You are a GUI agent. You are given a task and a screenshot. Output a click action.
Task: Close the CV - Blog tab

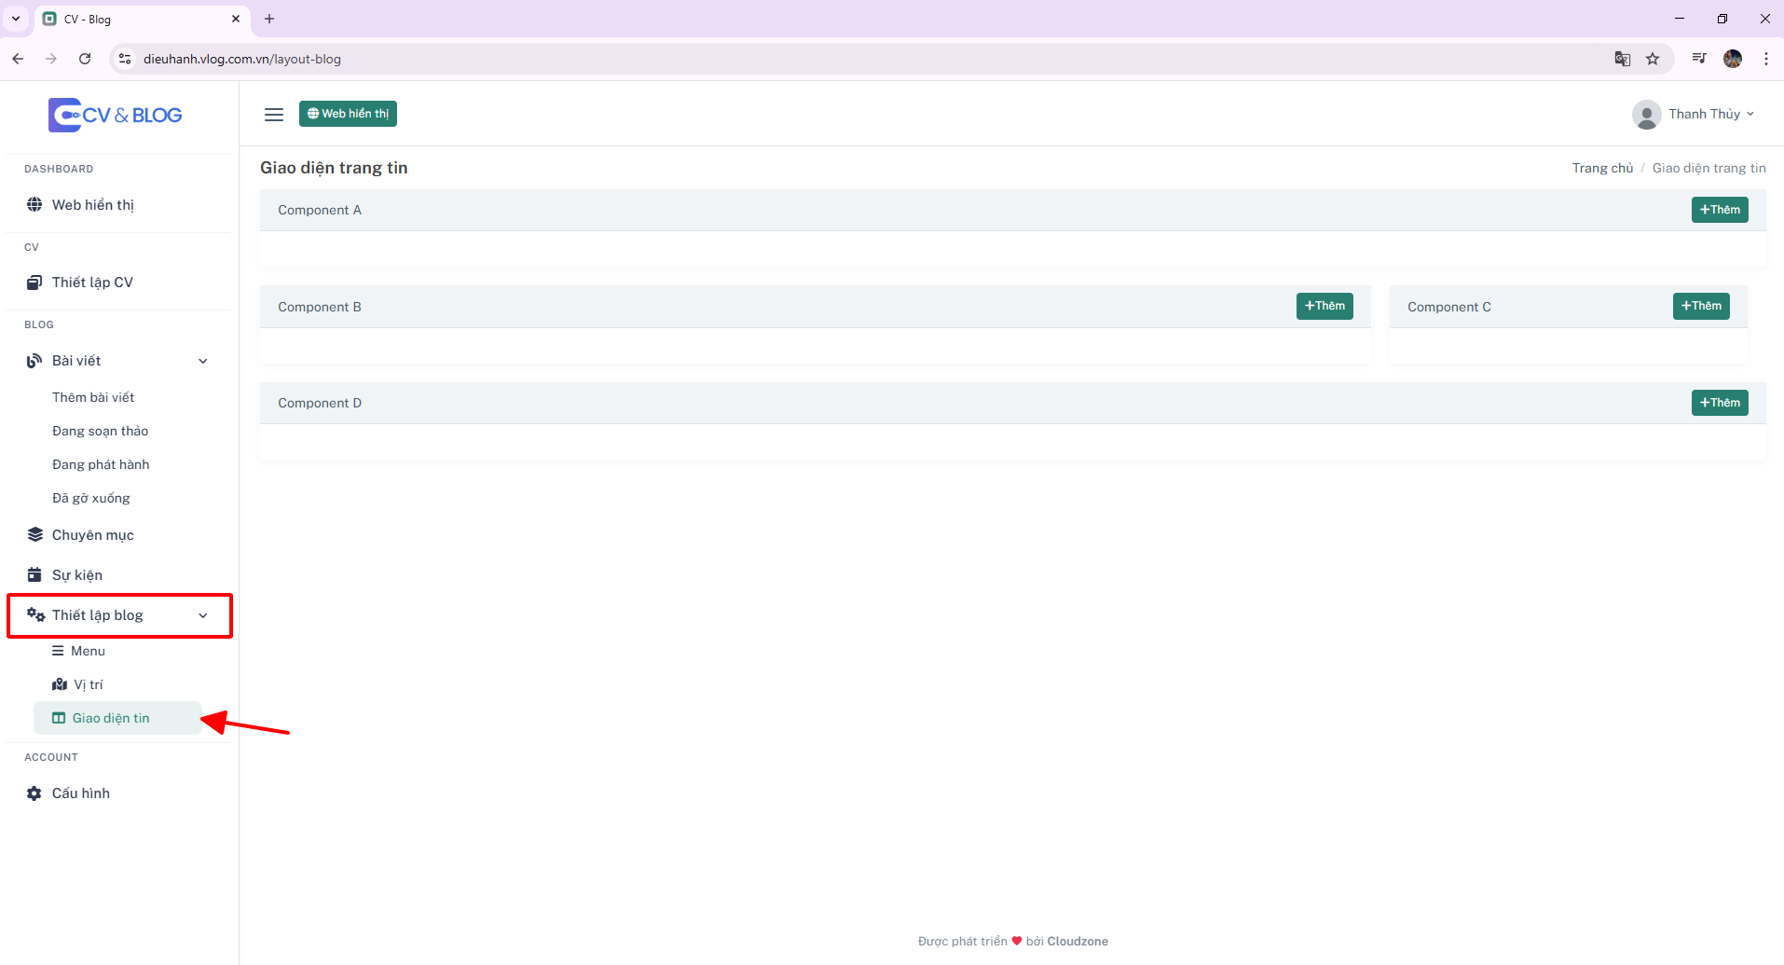point(236,19)
